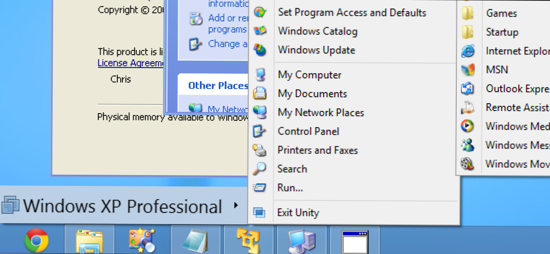Viewport: 550px width, 254px height.
Task: Click the MSN butterfly icon
Action: tap(467, 70)
